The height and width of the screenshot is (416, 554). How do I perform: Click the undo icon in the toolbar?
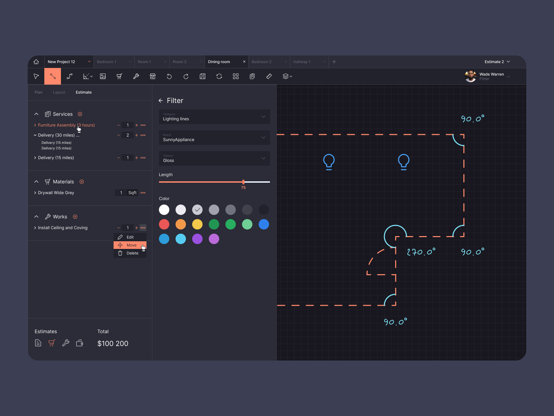point(169,76)
